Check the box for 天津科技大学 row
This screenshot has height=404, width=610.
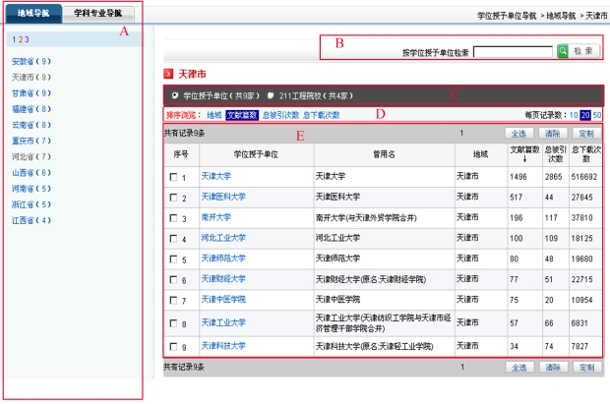pos(173,346)
